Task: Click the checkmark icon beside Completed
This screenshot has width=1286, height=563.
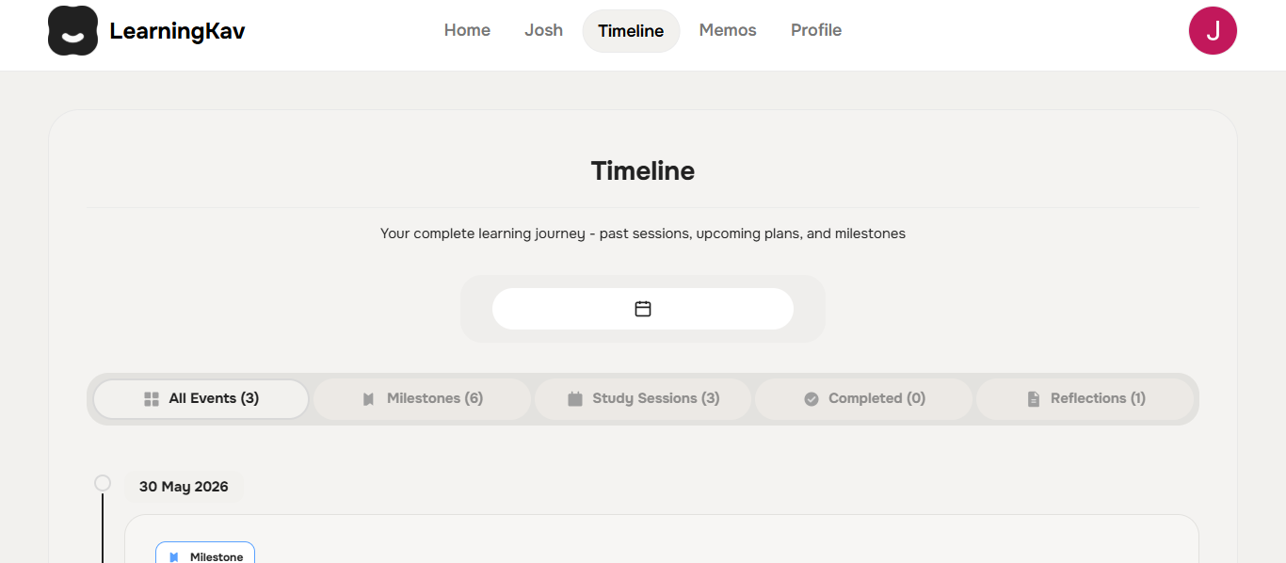Action: (x=812, y=399)
